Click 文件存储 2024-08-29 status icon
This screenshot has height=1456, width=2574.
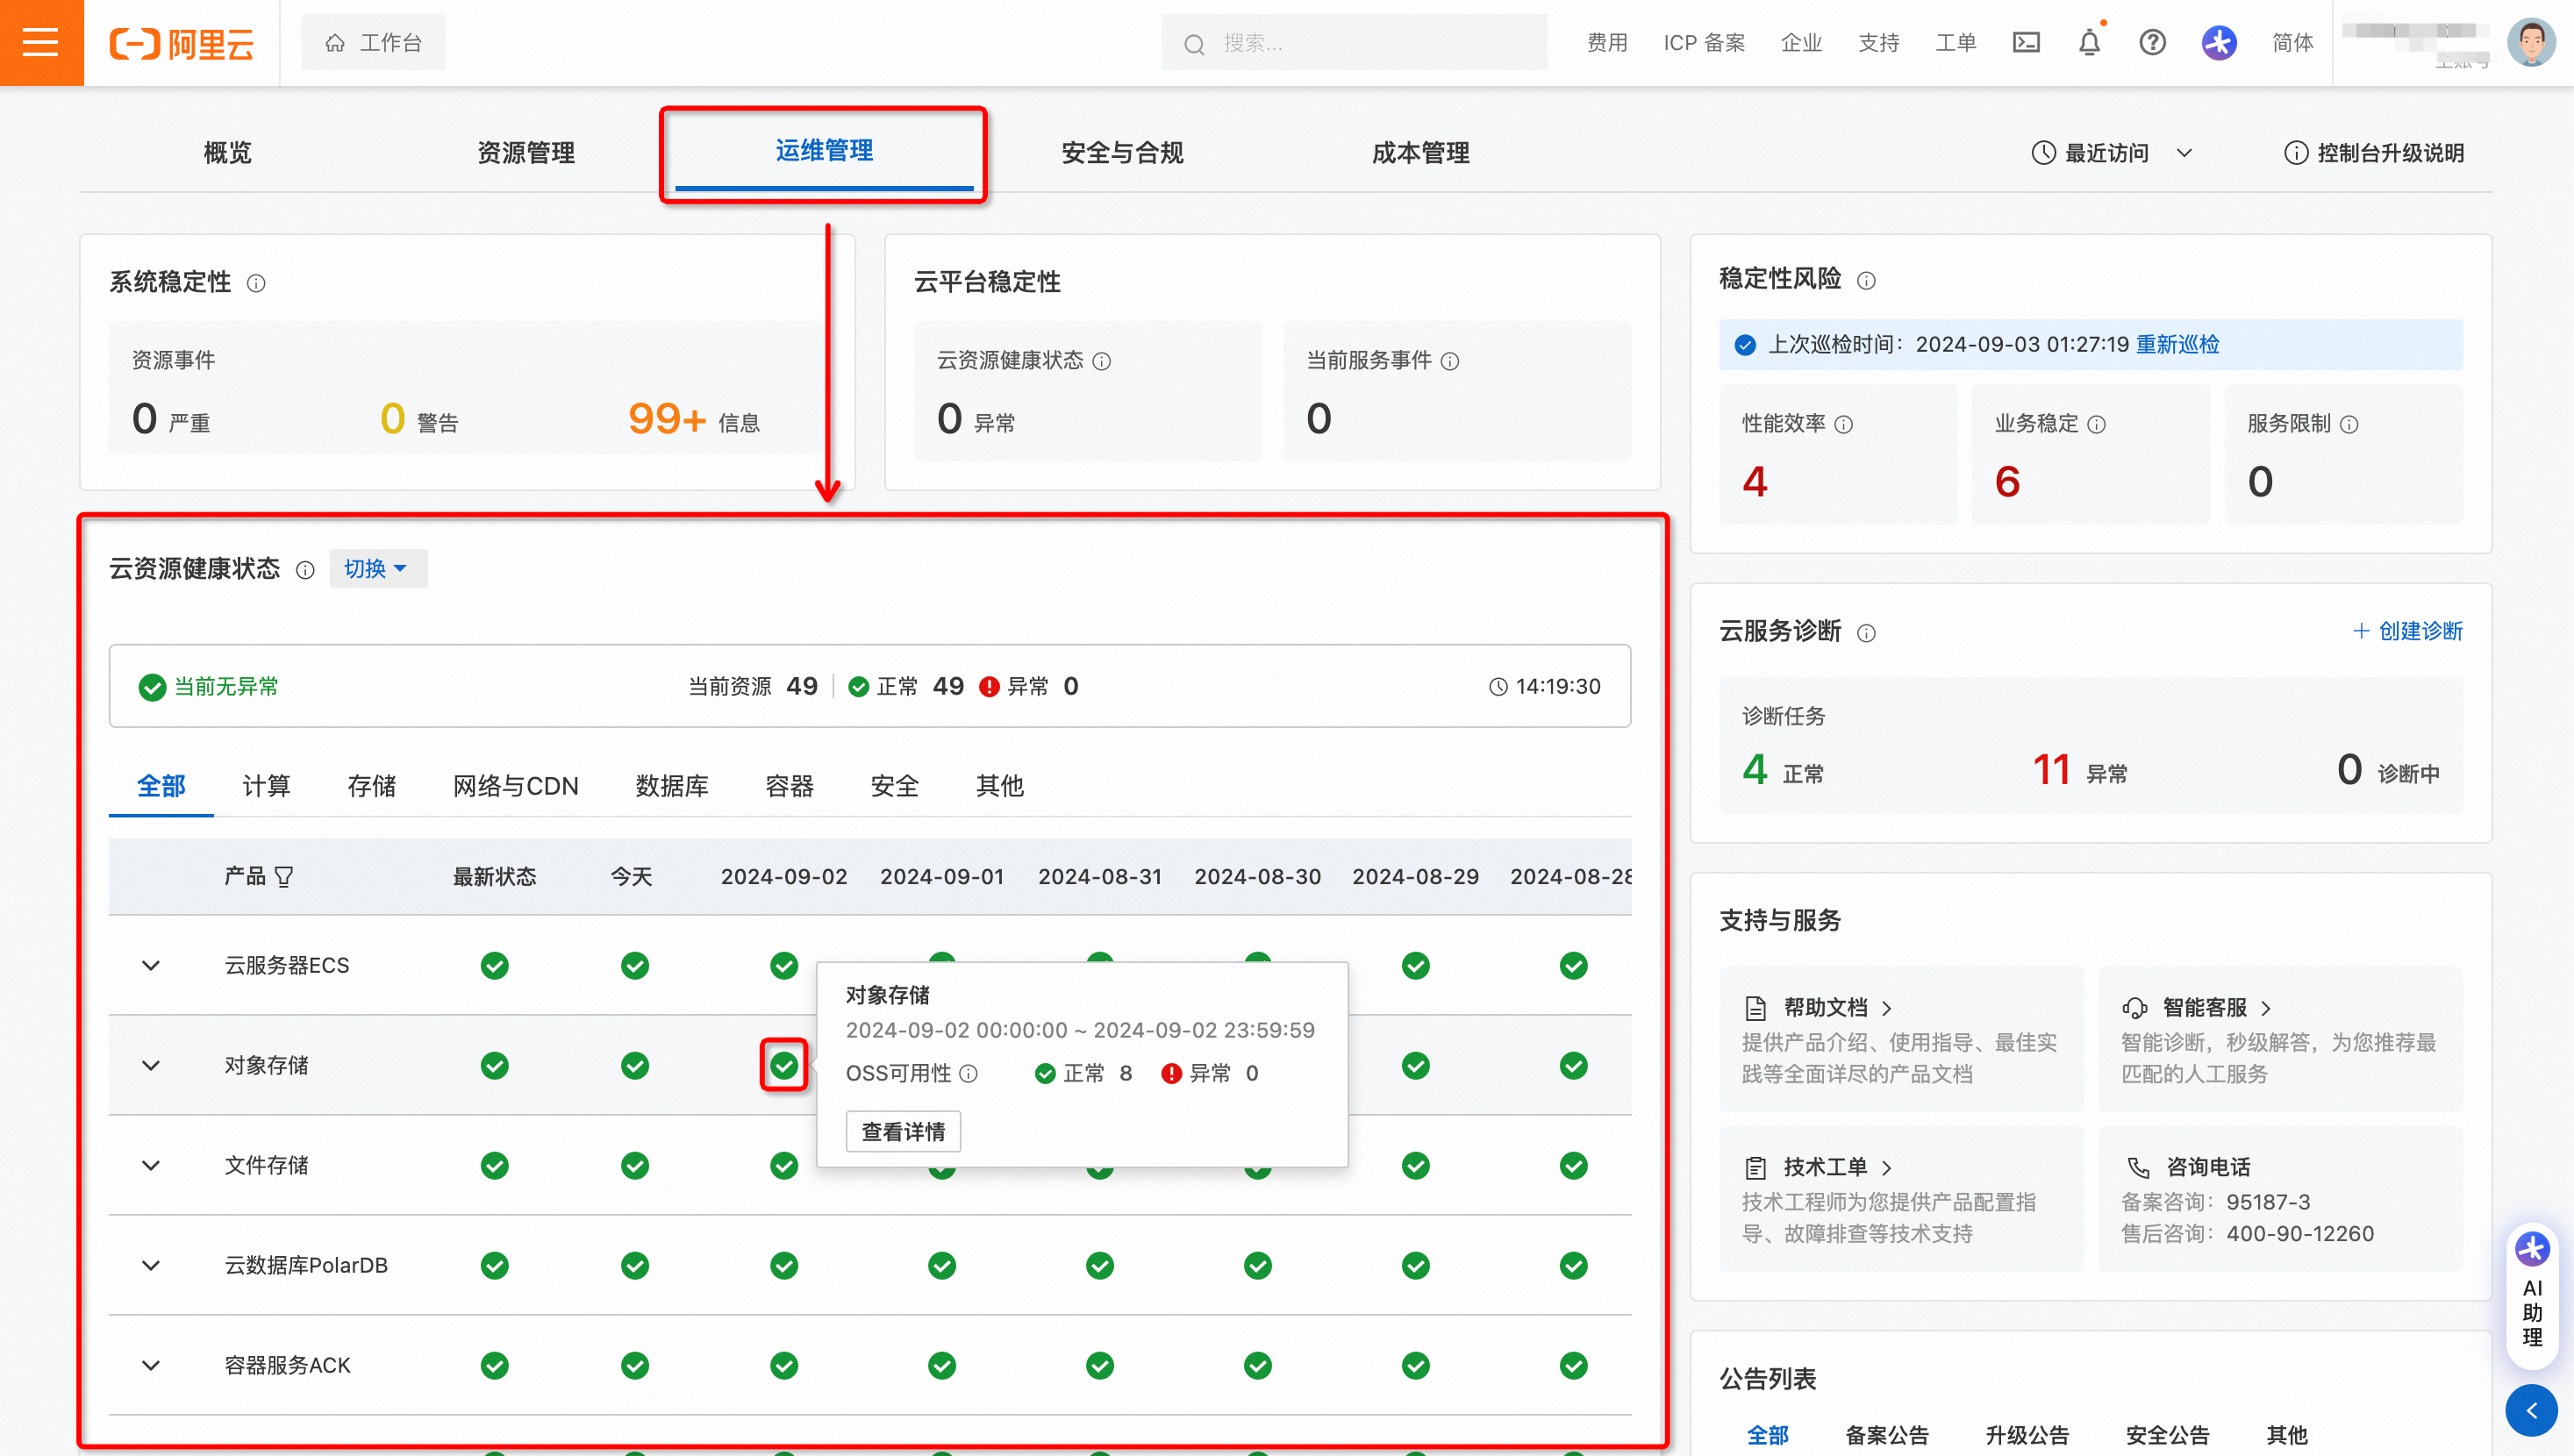(x=1416, y=1165)
